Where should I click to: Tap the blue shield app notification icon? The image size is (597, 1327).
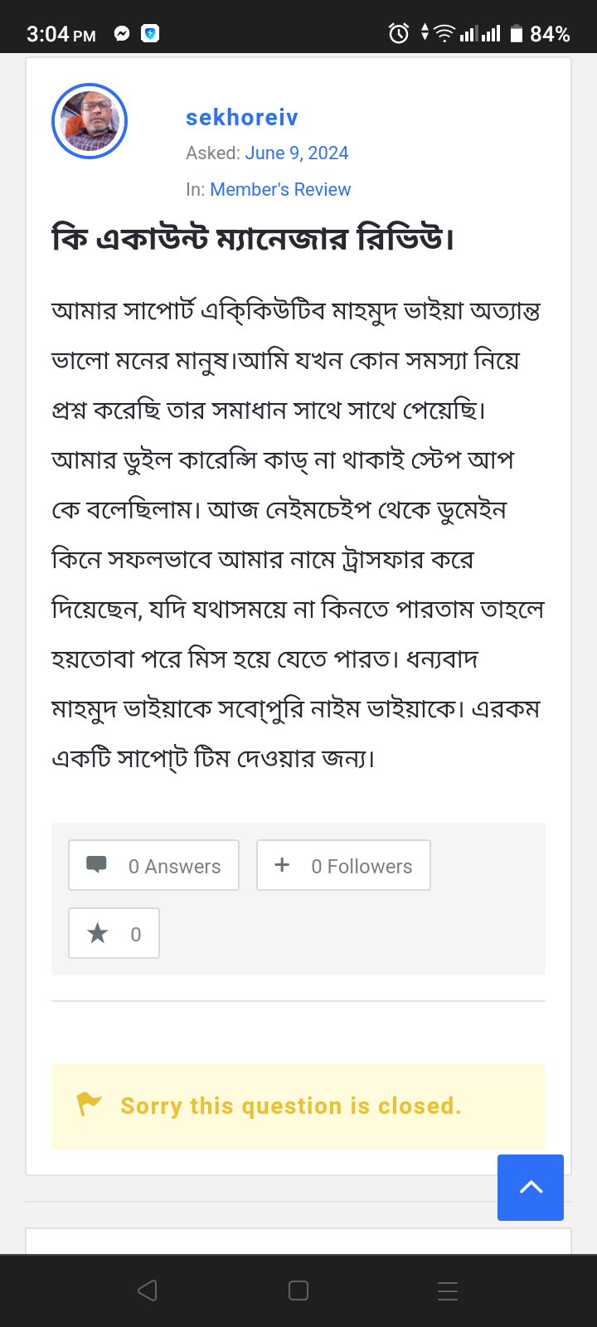pos(150,34)
